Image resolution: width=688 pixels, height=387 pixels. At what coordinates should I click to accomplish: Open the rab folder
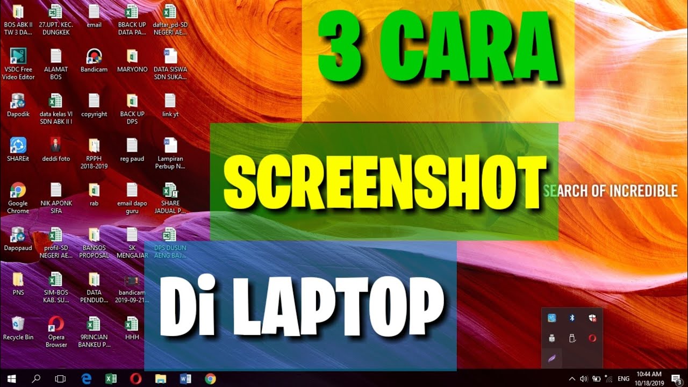[x=94, y=195]
